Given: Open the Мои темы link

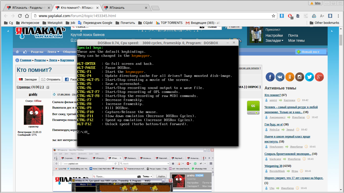Looking at the screenshot, I should pyautogui.click(x=296, y=40).
